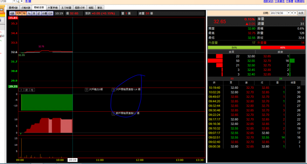Click the 09:30:46 trade row

pos(256,110)
